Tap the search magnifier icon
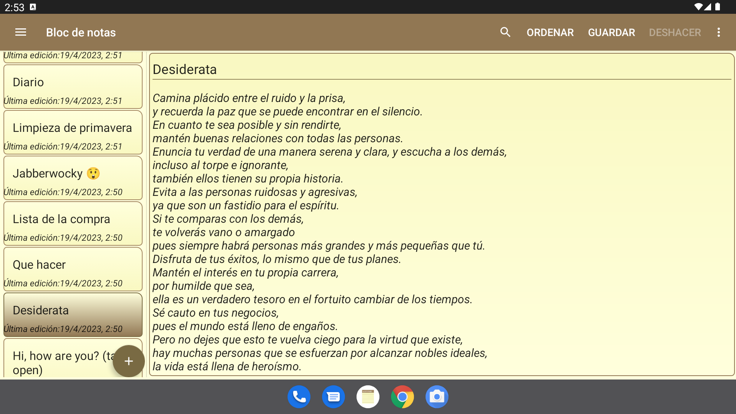 [x=505, y=32]
